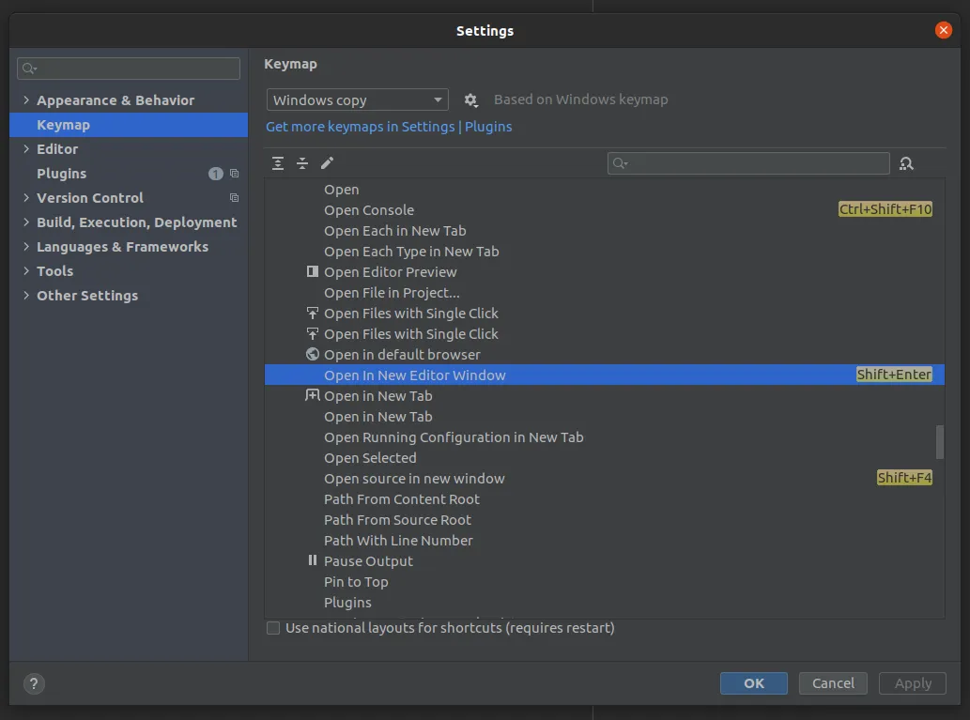Click the Open Editor Preview icon

click(313, 271)
